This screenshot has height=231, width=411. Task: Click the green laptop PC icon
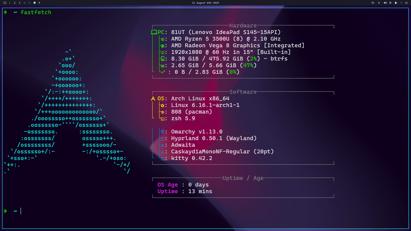154,32
